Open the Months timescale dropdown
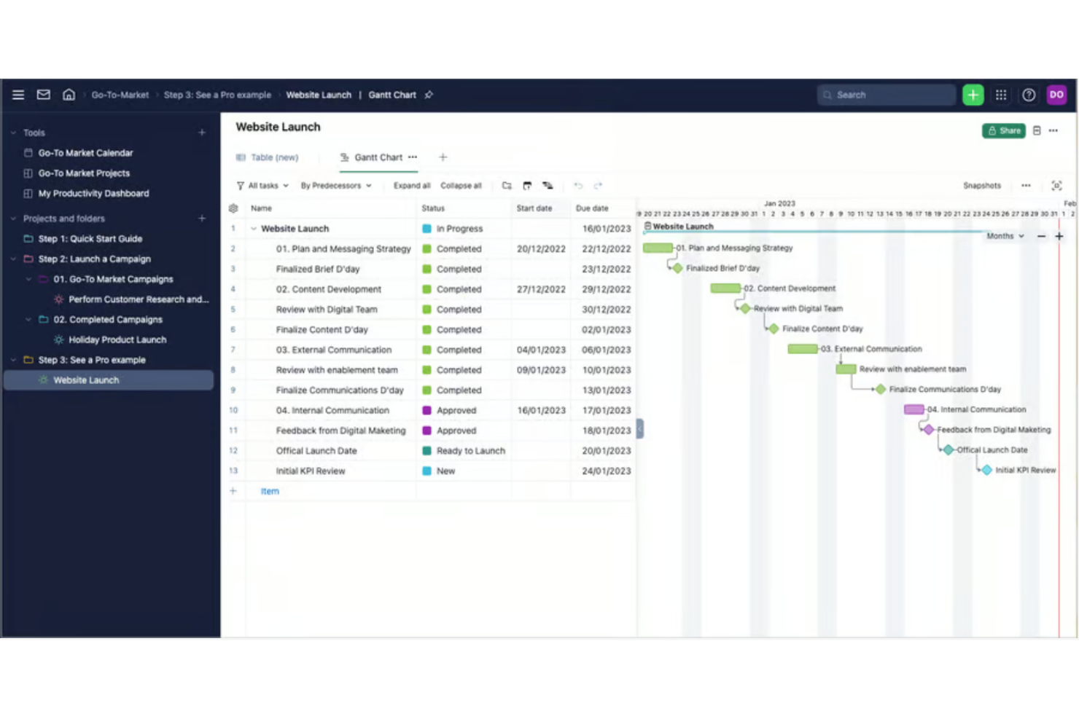Image resolution: width=1079 pixels, height=719 pixels. tap(1005, 236)
